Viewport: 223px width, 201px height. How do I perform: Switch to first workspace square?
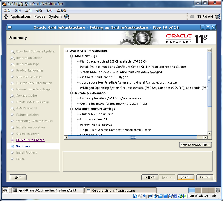click(191, 190)
